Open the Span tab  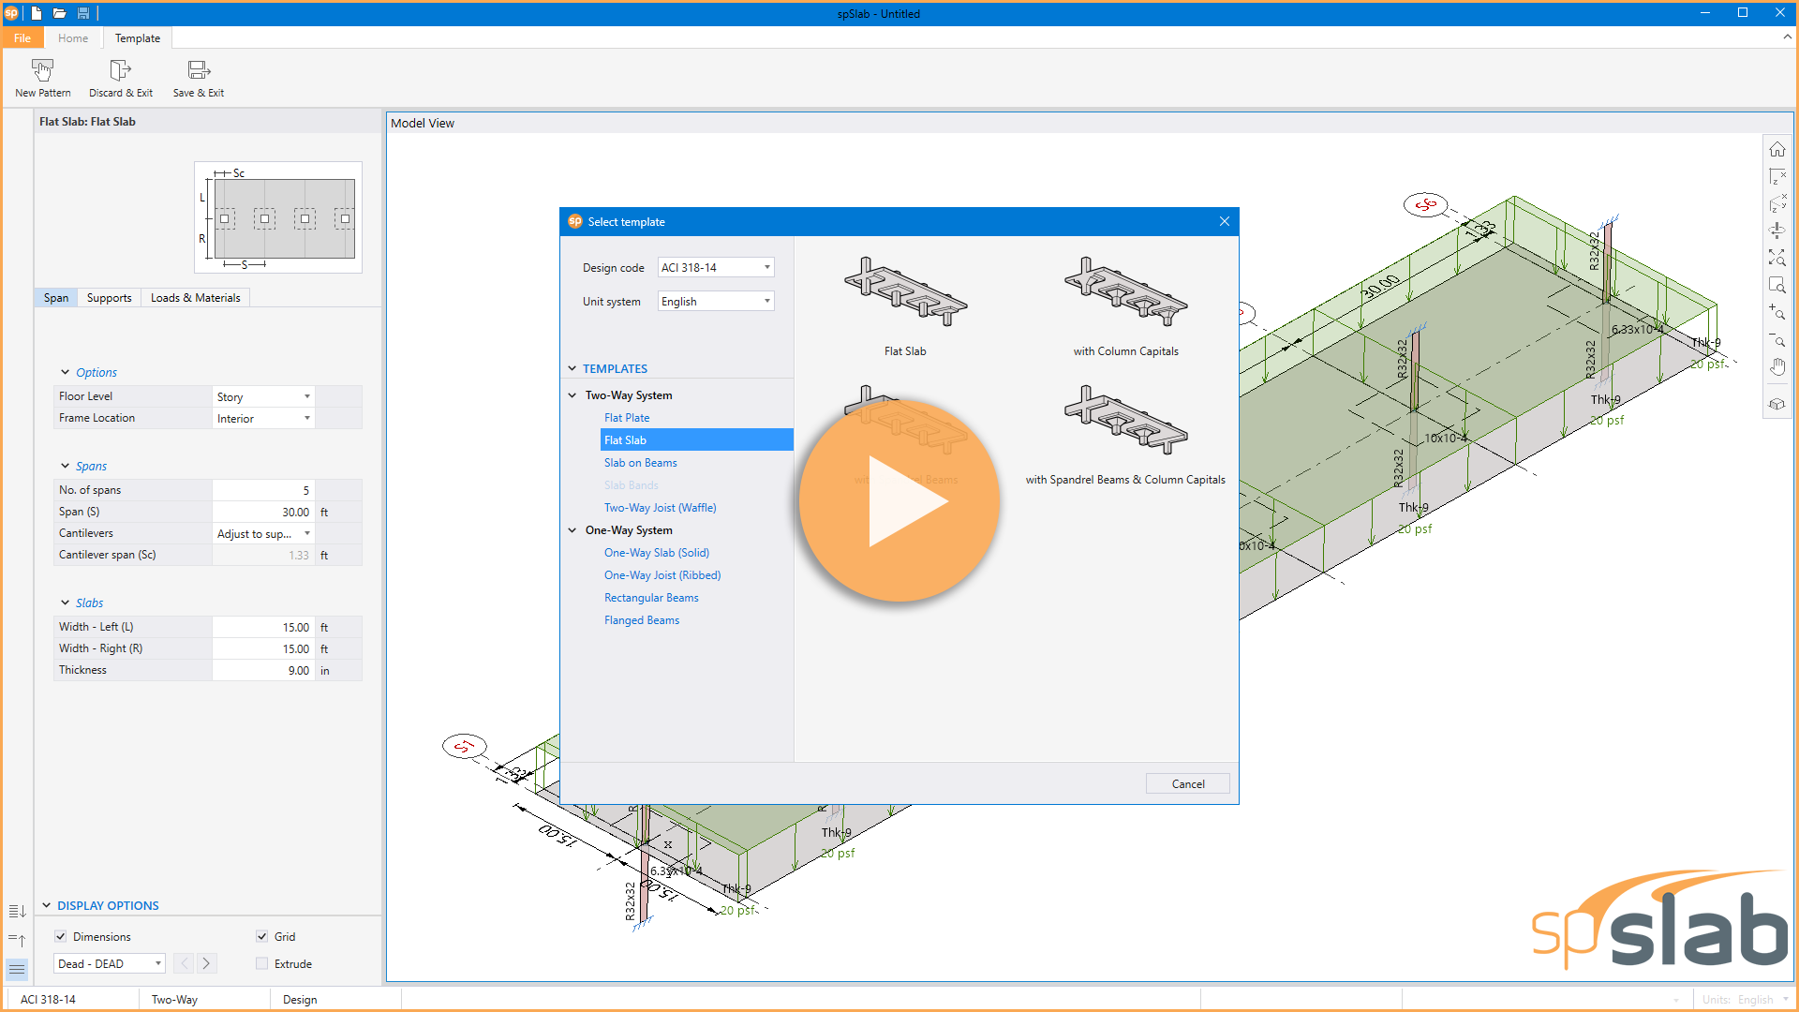[56, 298]
